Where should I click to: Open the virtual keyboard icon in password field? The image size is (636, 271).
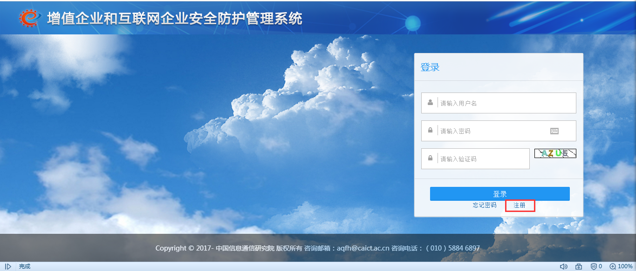pyautogui.click(x=554, y=131)
